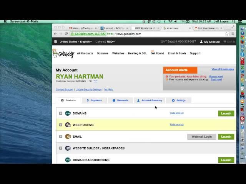Image resolution: width=246 pixels, height=184 pixels.
Task: Click the Chrome back arrow
Action: 55,34
